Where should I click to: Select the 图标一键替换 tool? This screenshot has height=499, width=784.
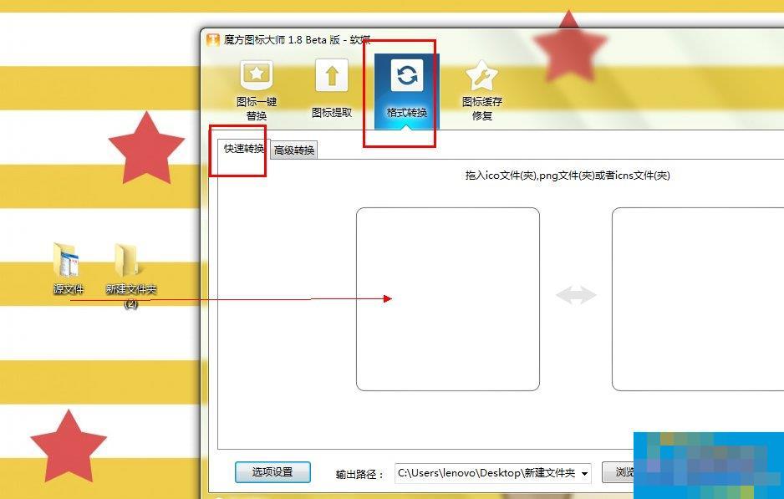point(256,86)
